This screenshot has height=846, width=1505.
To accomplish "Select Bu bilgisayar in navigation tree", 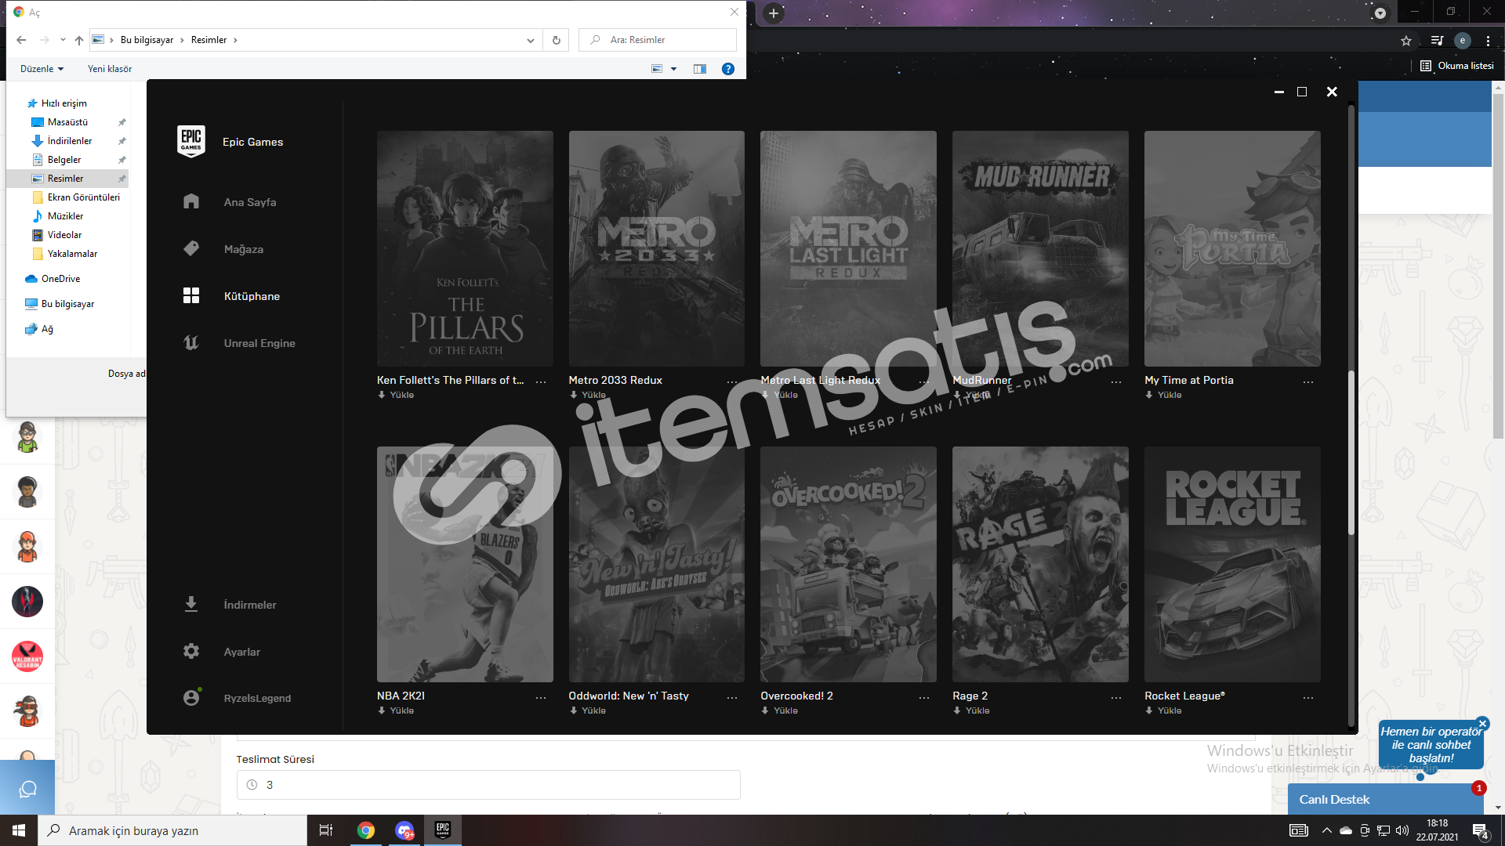I will click(x=67, y=304).
